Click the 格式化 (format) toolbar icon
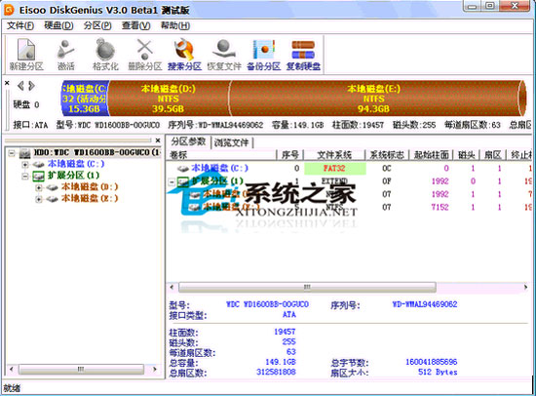This screenshot has width=536, height=396. click(105, 55)
